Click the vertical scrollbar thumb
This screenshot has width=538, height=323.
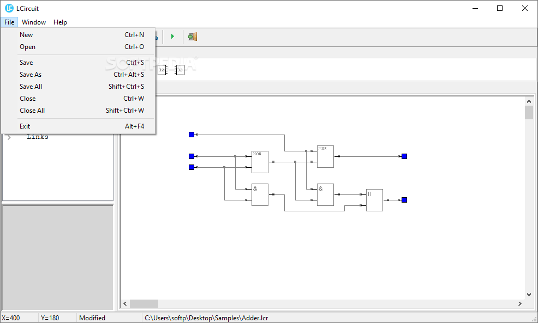(x=529, y=112)
